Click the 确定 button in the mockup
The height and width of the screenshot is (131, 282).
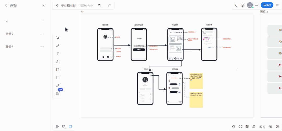click(x=139, y=50)
